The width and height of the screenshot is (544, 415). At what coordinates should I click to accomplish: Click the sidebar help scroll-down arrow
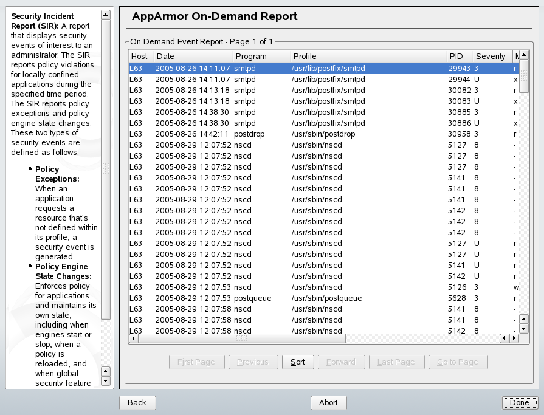coord(106,381)
